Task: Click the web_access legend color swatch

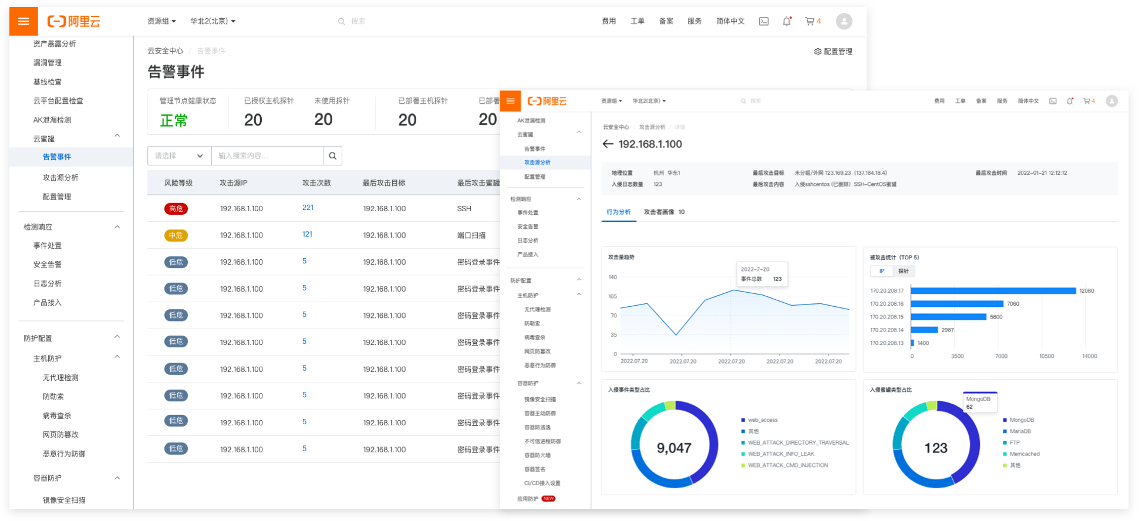Action: coord(743,420)
